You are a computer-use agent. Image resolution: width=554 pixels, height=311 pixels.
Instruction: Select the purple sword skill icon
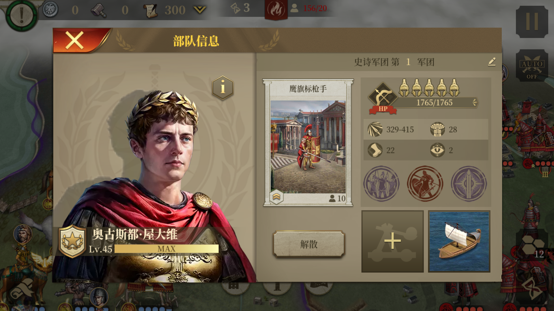pos(469,183)
